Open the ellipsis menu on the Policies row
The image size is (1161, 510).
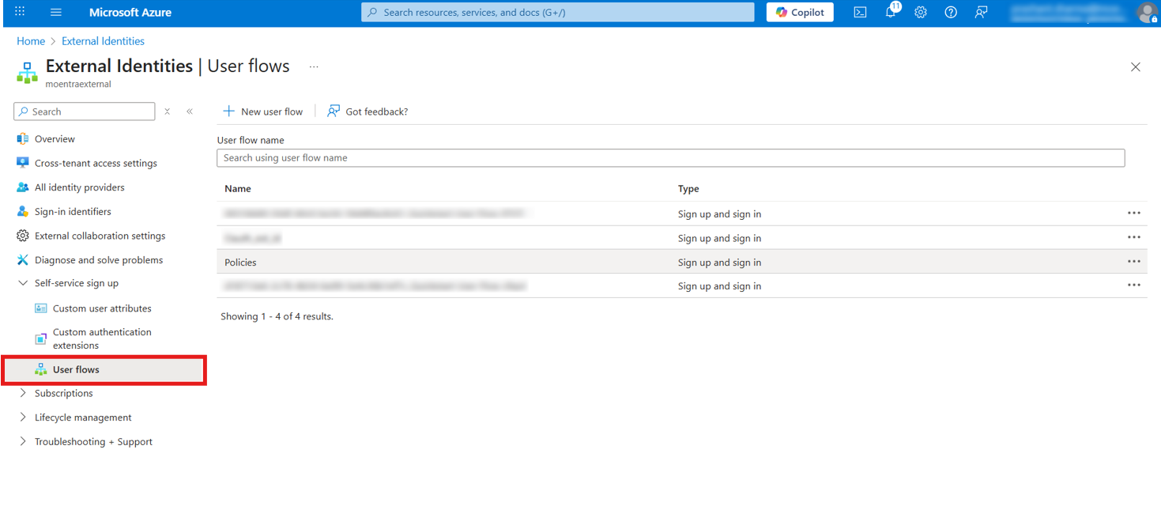pyautogui.click(x=1134, y=261)
